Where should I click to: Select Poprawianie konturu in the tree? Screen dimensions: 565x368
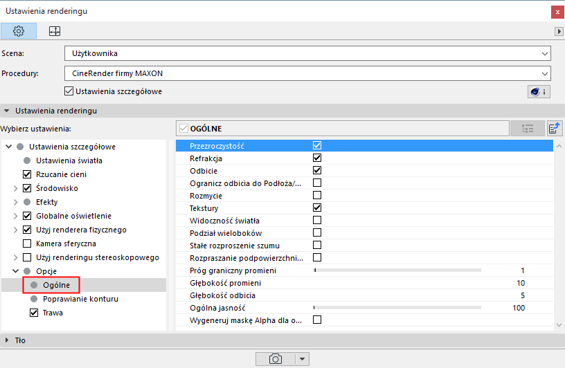point(80,299)
